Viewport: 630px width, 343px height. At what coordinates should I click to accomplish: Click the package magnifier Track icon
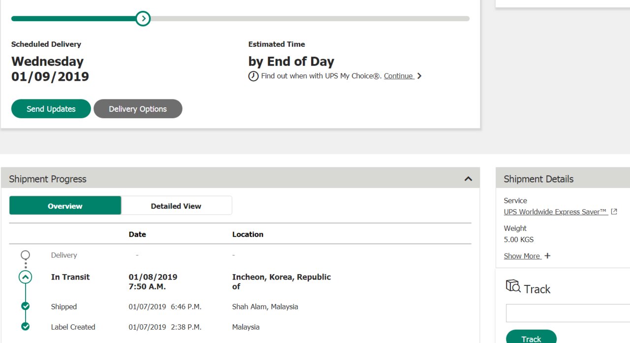point(513,286)
